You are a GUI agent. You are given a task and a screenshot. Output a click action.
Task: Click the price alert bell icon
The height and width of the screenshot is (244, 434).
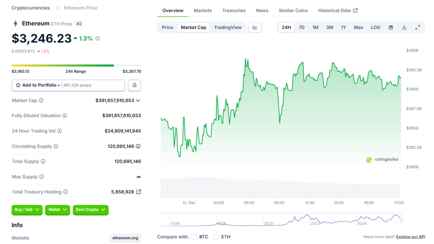pos(134,85)
